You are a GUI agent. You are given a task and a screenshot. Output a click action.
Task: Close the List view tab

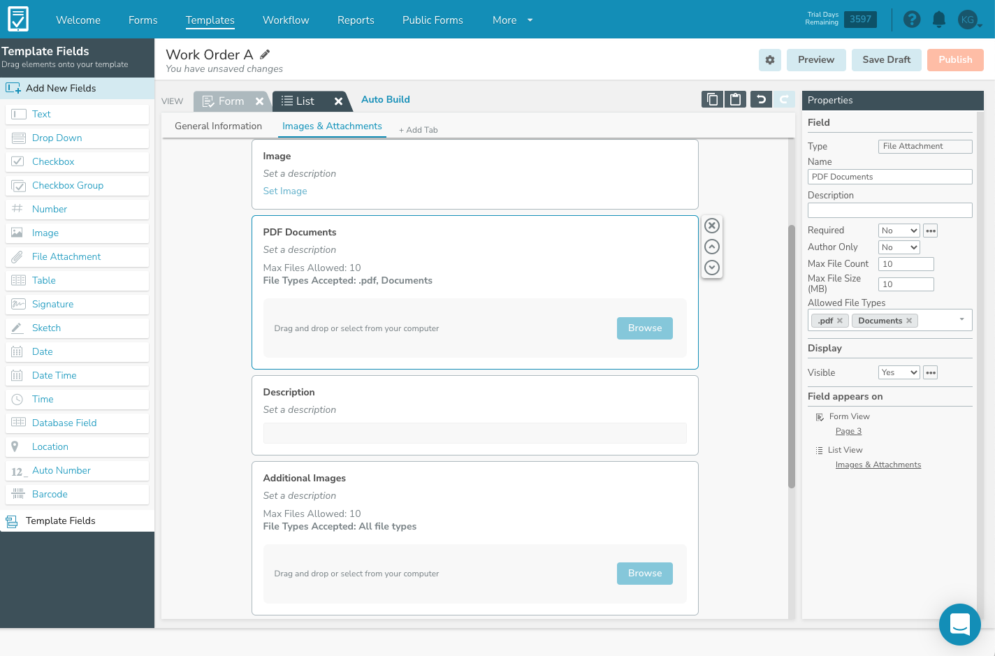(338, 101)
